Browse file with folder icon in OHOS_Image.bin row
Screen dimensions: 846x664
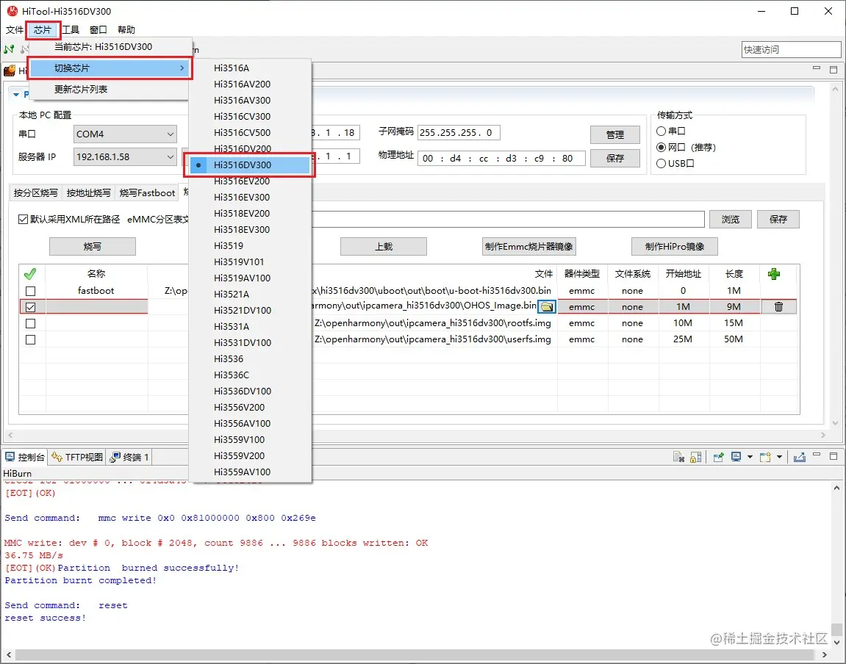pyautogui.click(x=547, y=307)
